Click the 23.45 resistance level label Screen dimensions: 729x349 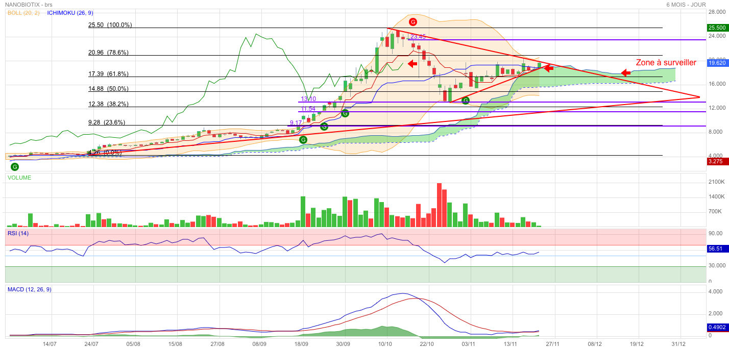[x=418, y=37]
